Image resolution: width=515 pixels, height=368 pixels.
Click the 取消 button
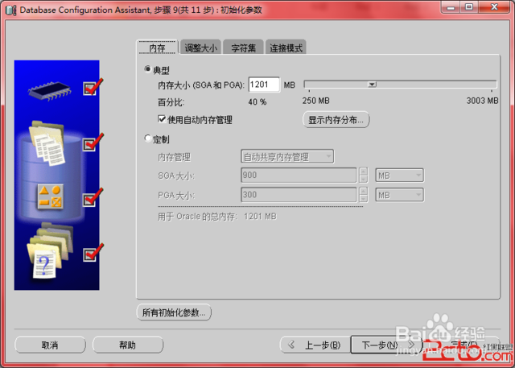[50, 345]
